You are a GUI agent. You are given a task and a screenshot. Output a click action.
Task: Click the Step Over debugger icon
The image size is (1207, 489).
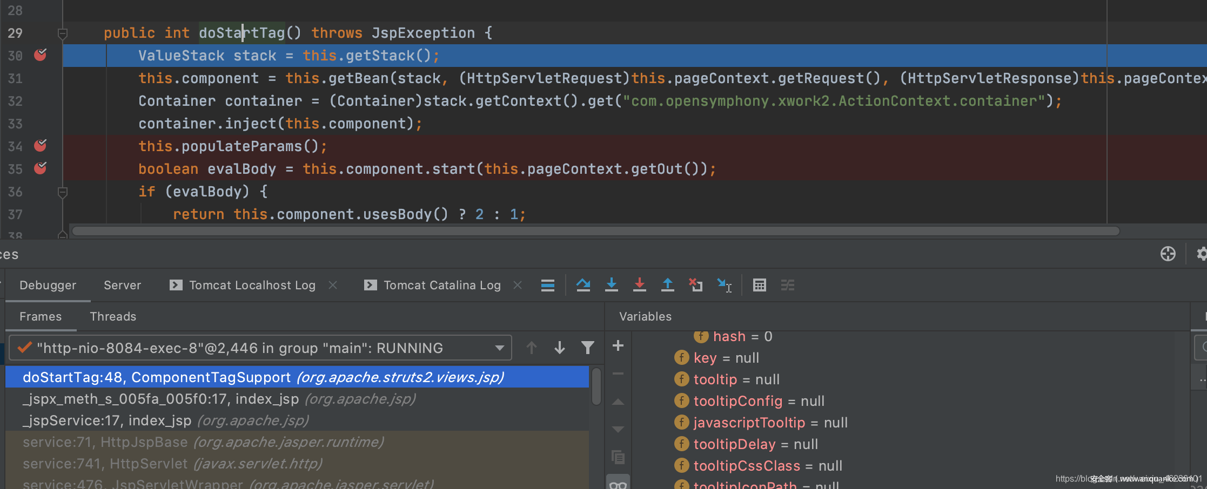coord(583,285)
